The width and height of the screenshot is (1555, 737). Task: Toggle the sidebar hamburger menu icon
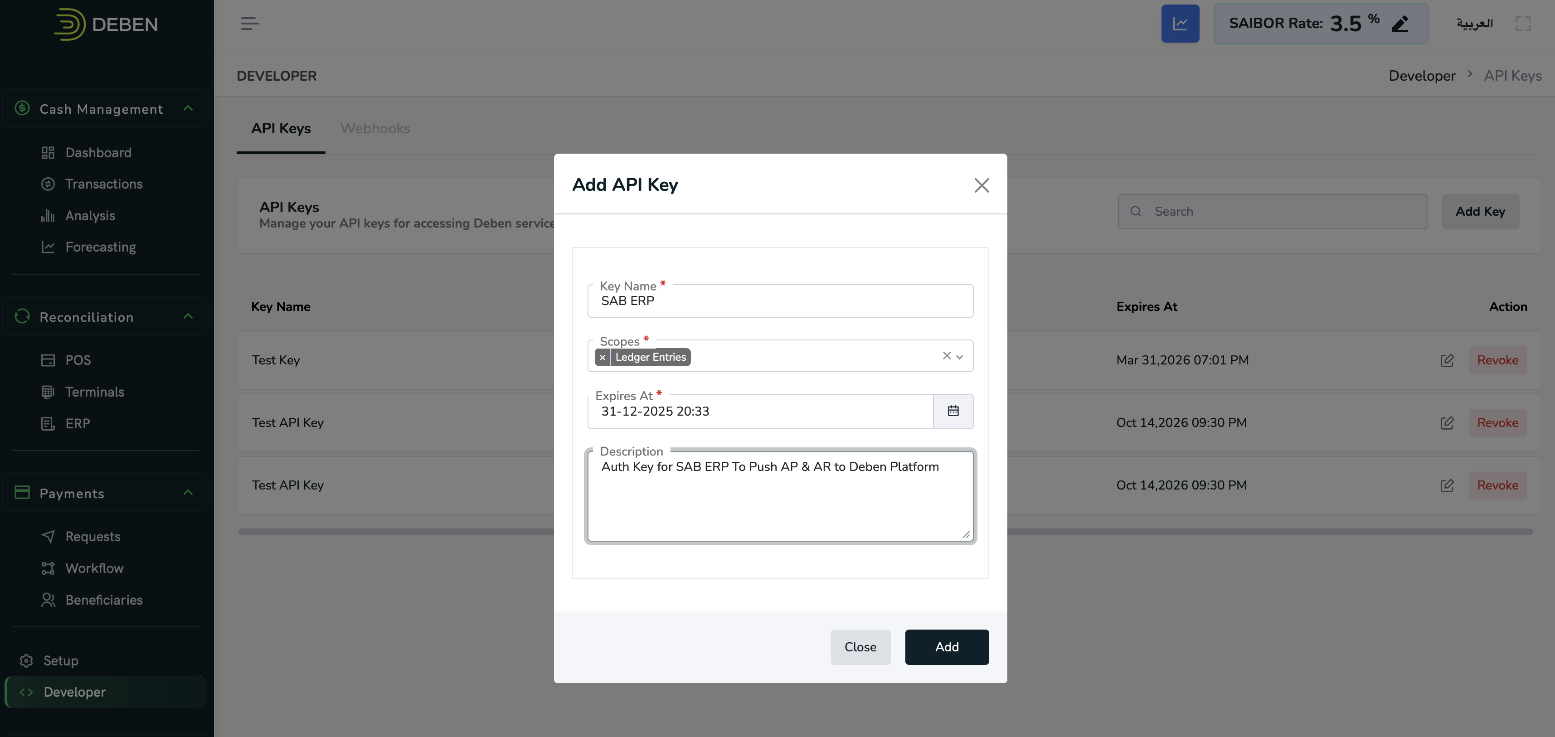249,24
